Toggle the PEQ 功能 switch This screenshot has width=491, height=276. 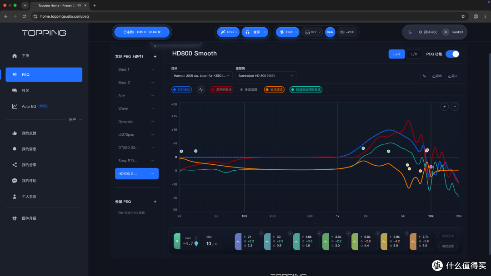(452, 54)
